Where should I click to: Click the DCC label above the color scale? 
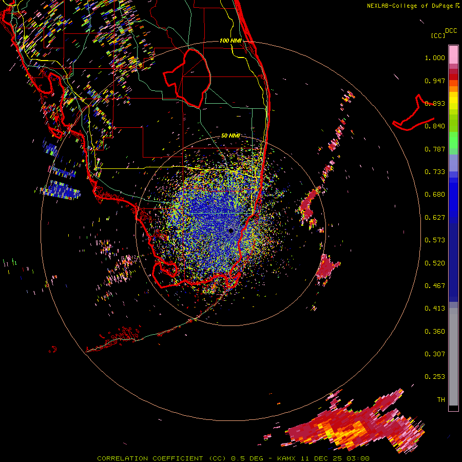coord(451,31)
